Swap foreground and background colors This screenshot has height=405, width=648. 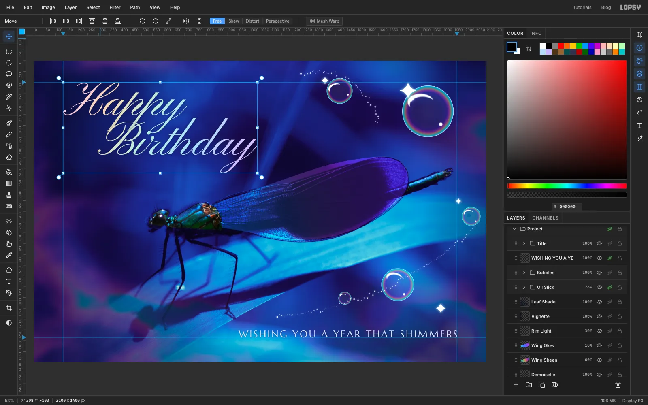[x=529, y=49]
